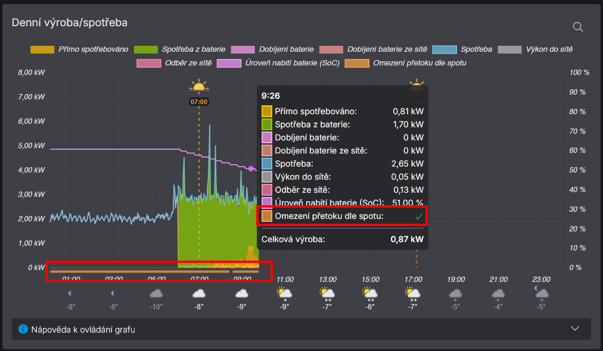This screenshot has width=603, height=351.
Task: Click the night cloud icon at 23:00
Action: pos(540,292)
